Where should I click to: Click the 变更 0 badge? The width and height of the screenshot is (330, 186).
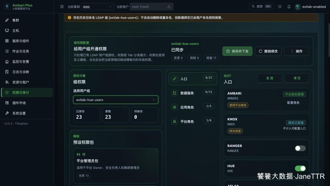(x=178, y=58)
